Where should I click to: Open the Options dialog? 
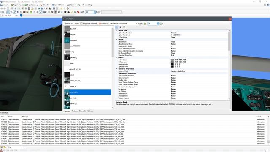72,5
